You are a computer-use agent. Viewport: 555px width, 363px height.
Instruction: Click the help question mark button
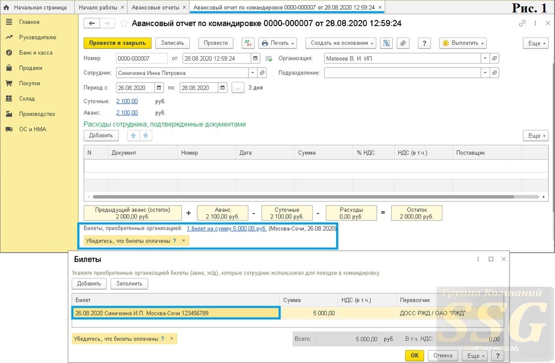pyautogui.click(x=424, y=43)
